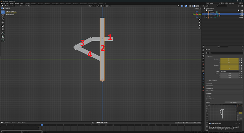Open the rotation Mode XYZ Euler dropdown
The image size is (244, 133).
coord(230,71)
